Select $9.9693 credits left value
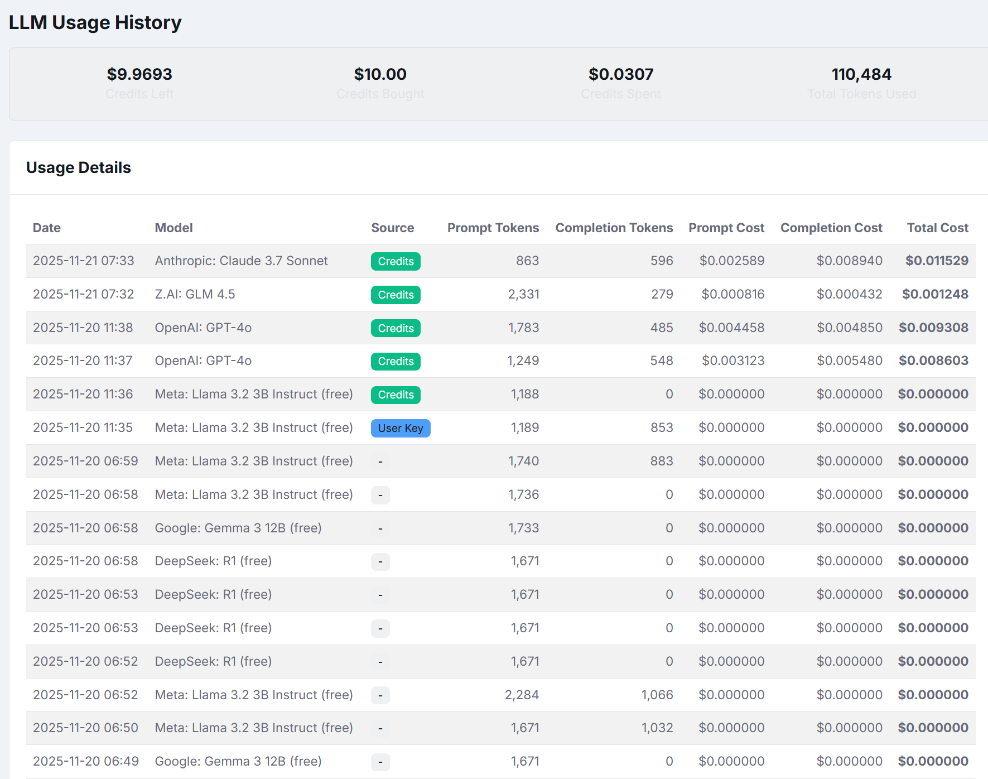Image resolution: width=988 pixels, height=779 pixels. [x=139, y=74]
